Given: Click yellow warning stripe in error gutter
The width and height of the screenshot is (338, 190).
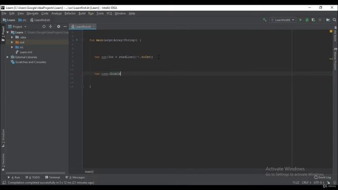Looking at the screenshot, I should [331, 59].
